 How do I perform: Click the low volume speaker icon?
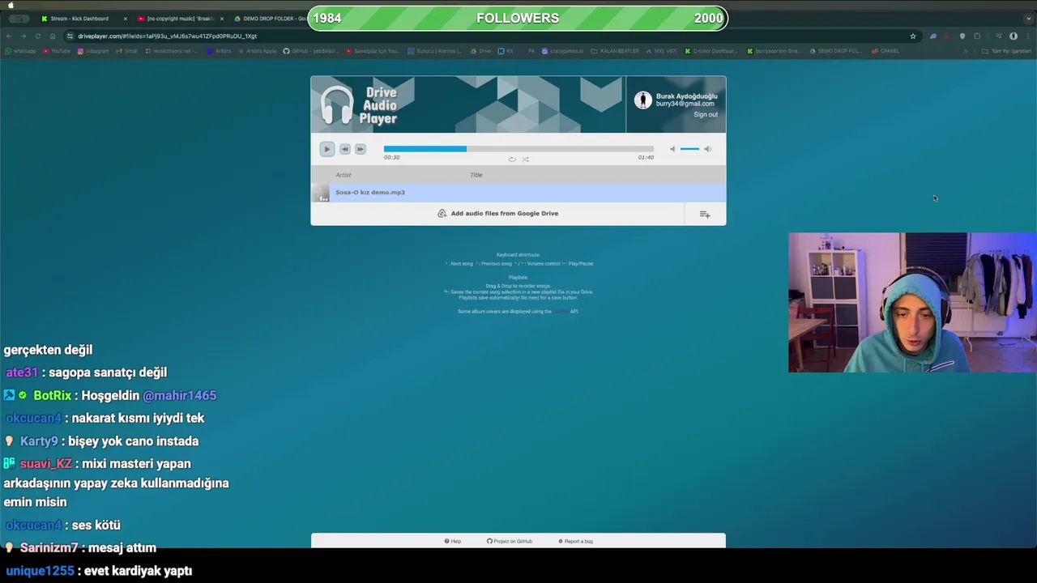click(672, 149)
